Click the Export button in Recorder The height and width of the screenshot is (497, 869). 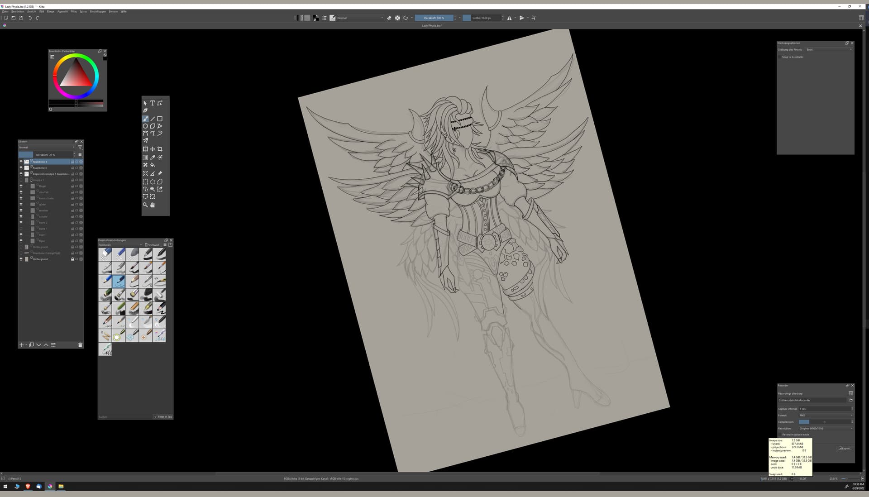[x=845, y=449]
